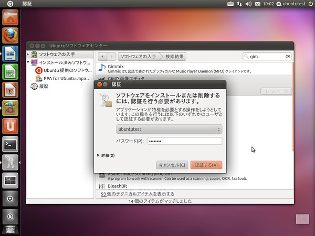Click the clock showing 10:02

(268, 4)
